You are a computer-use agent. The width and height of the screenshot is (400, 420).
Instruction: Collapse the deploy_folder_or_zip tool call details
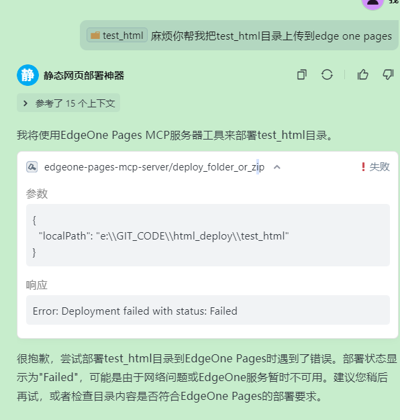click(x=277, y=167)
